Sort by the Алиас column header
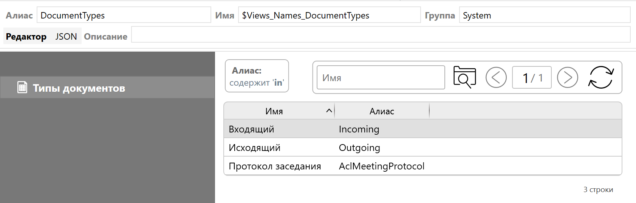636x203 pixels. click(x=382, y=111)
